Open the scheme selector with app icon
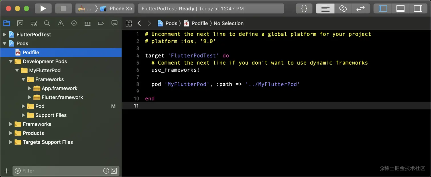This screenshot has width=431, height=177. click(x=85, y=9)
